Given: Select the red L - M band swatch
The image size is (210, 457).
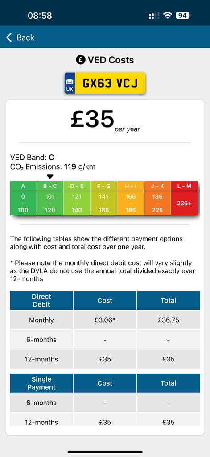Looking at the screenshot, I should pyautogui.click(x=185, y=198).
